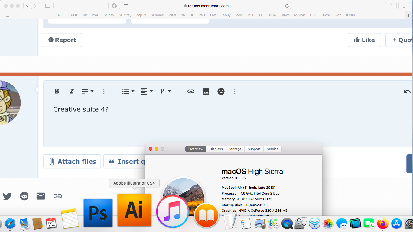Go back in Safari
Image resolution: width=413 pixels, height=232 pixels.
28,6
